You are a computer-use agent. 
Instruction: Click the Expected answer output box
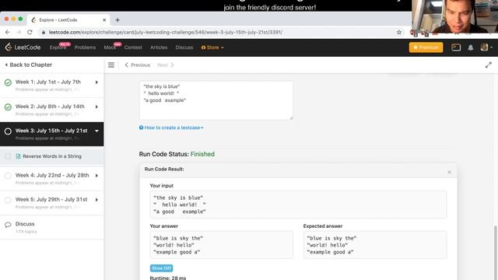375,245
